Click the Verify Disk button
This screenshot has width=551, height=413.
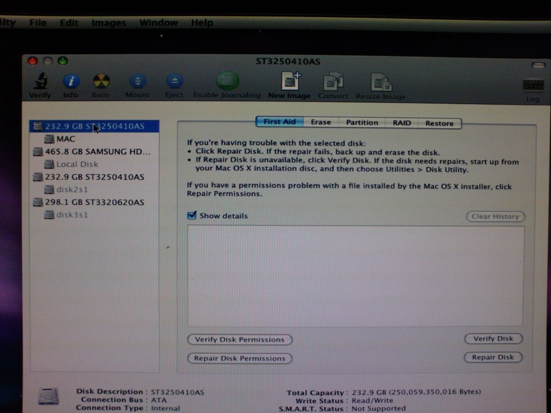[493, 339]
